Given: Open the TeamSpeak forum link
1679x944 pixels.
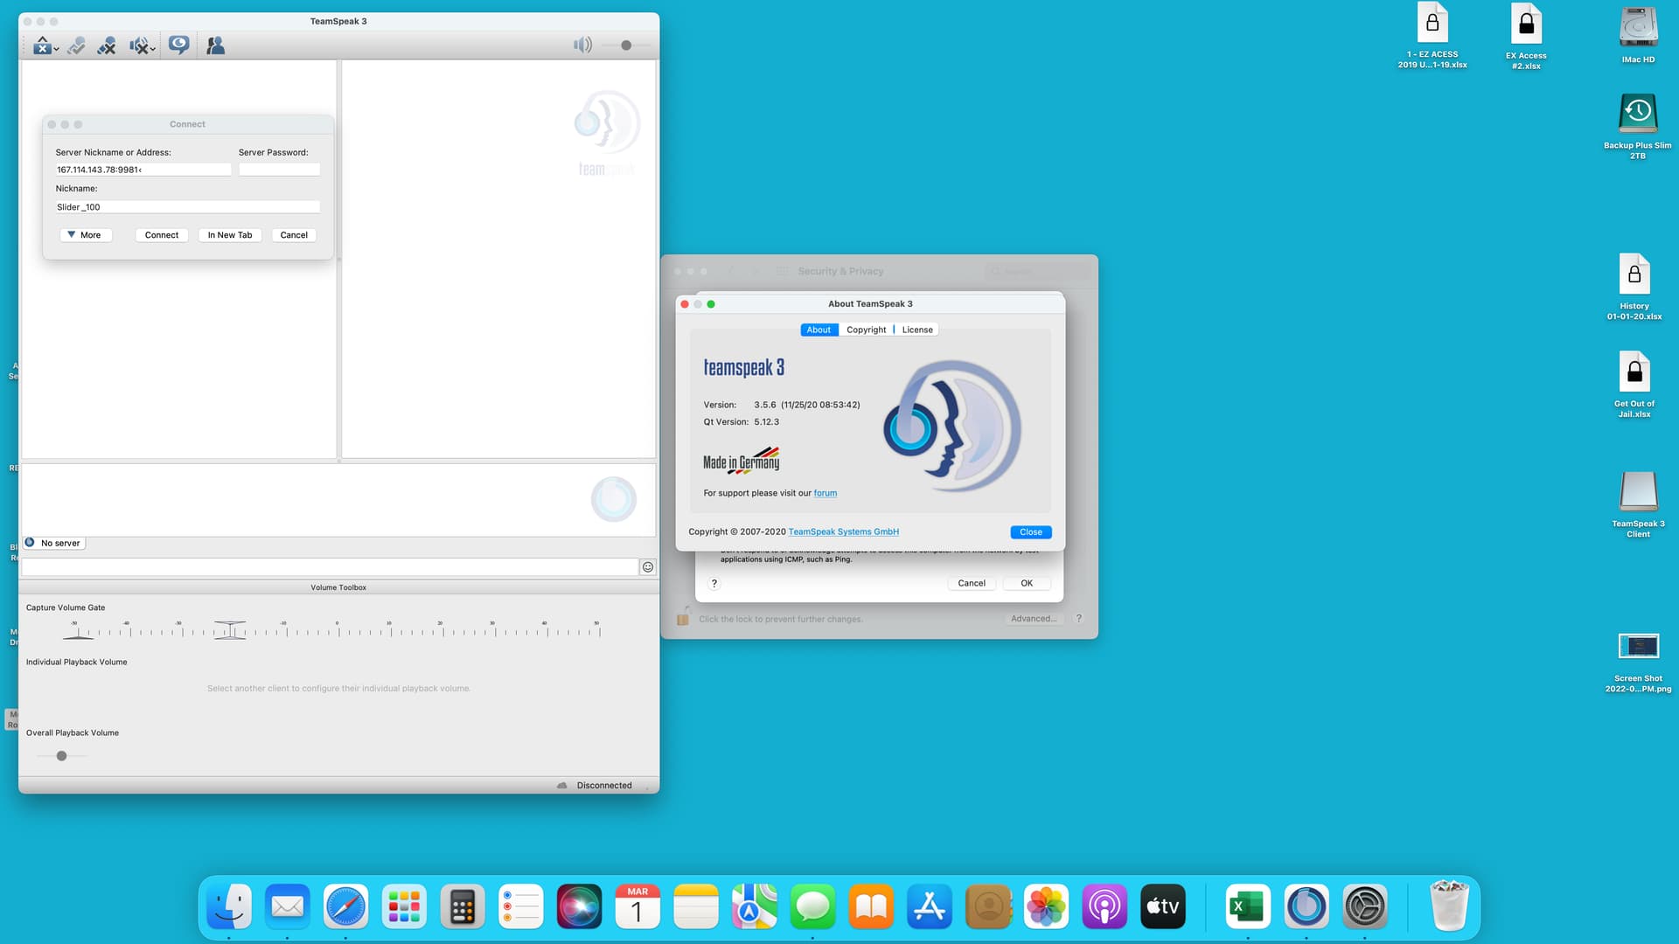Looking at the screenshot, I should point(826,493).
